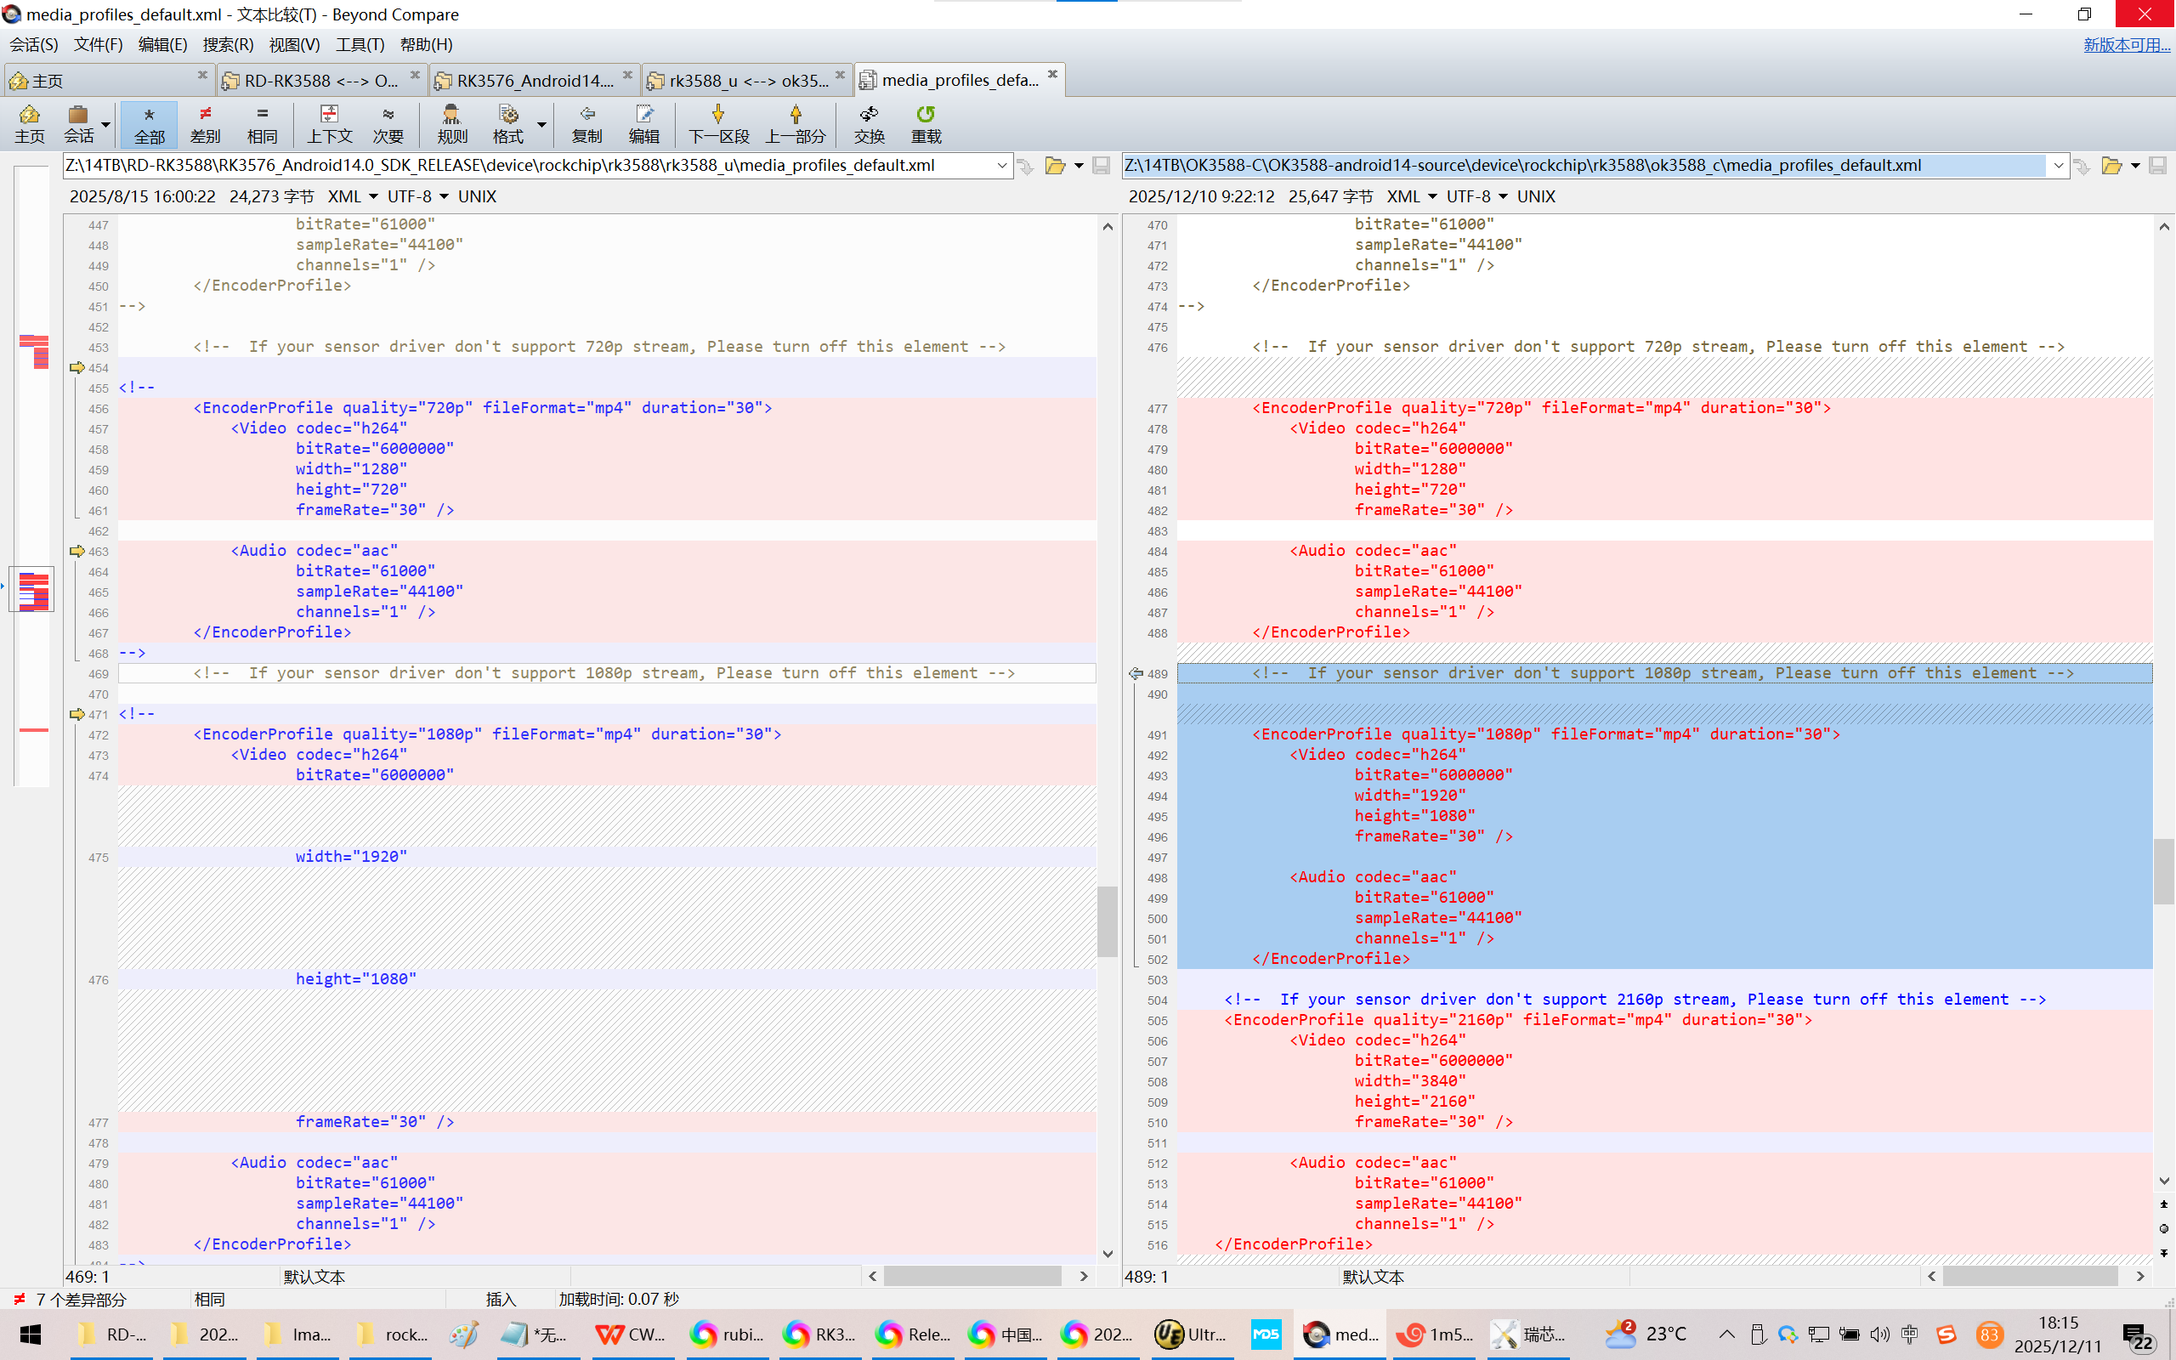2176x1360 pixels.
Task: Open the 搜索(R) search menu
Action: pos(228,44)
